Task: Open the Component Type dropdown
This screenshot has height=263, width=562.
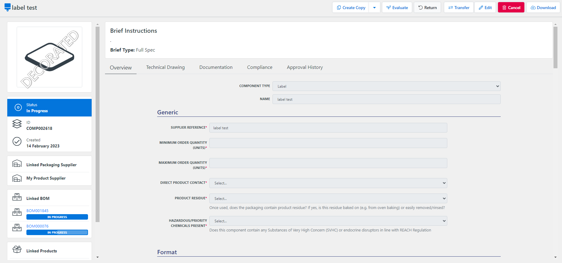Action: (x=386, y=86)
